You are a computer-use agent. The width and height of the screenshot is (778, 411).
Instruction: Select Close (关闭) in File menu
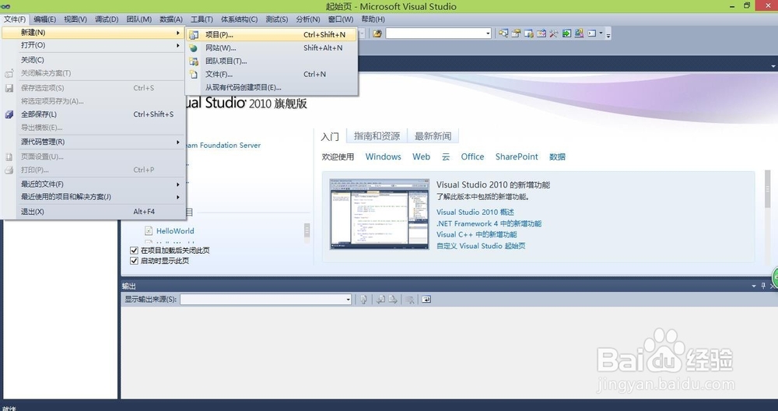[x=93, y=60]
